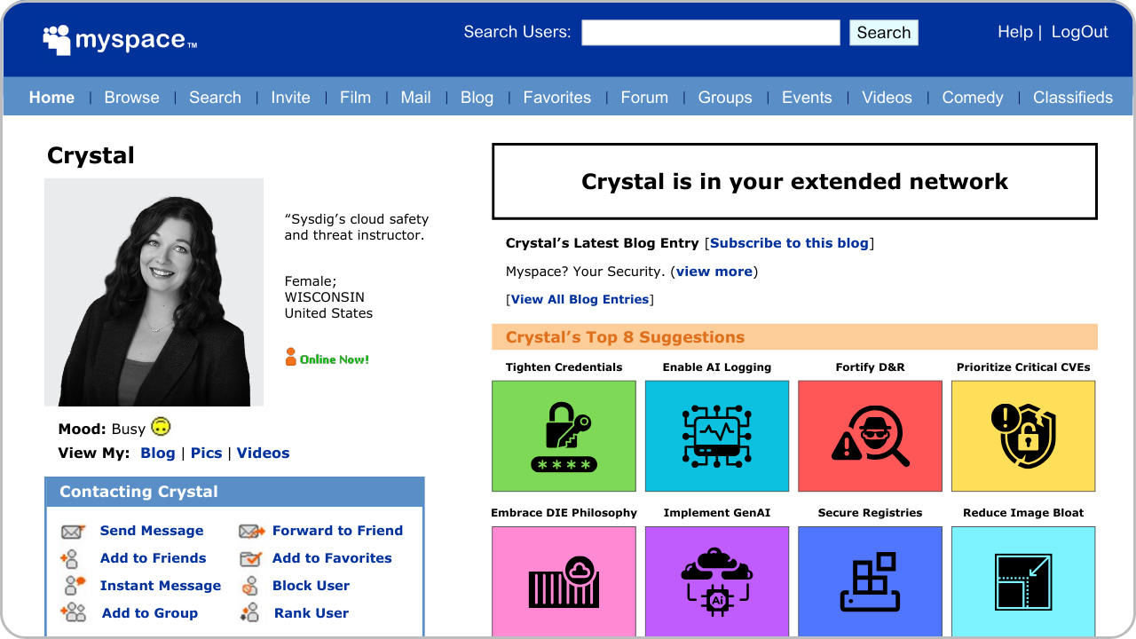Open the Enable AI Logging tile

tap(716, 436)
